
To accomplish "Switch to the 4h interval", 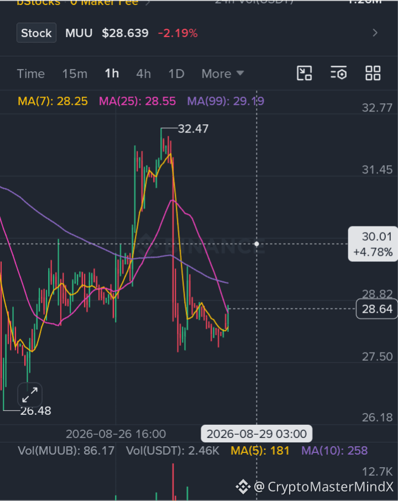I will [x=144, y=74].
